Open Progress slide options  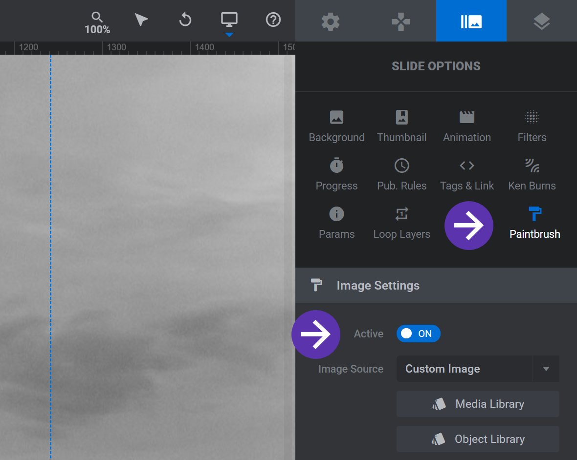(336, 175)
